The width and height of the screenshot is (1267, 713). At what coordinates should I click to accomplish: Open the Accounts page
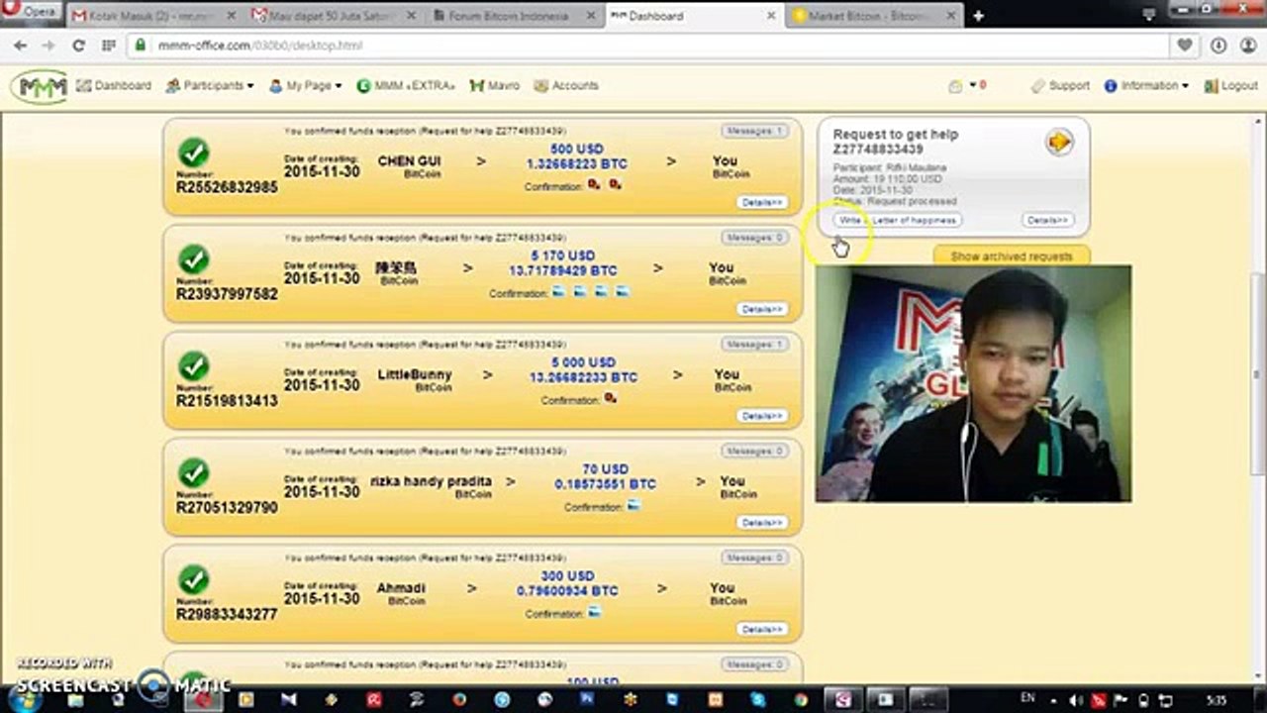566,86
